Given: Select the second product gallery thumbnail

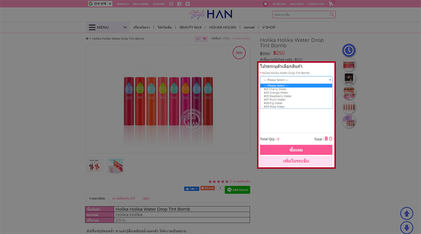Looking at the screenshot, I should pos(116,166).
